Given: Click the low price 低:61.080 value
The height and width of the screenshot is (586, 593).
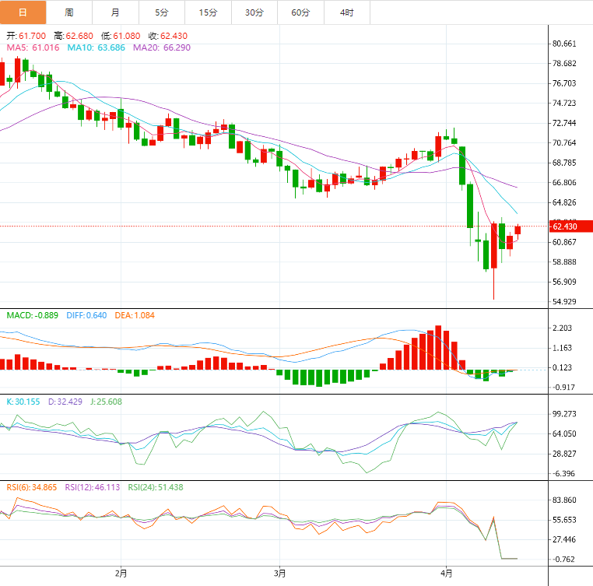Looking at the screenshot, I should (x=121, y=36).
